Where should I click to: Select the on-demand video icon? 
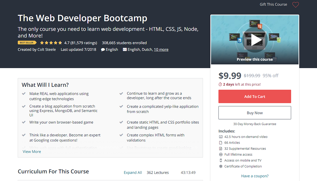tap(221, 137)
